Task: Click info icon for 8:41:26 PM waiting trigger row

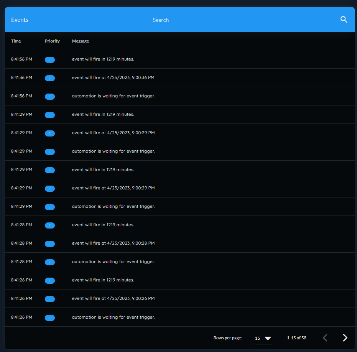Action: tap(50, 317)
